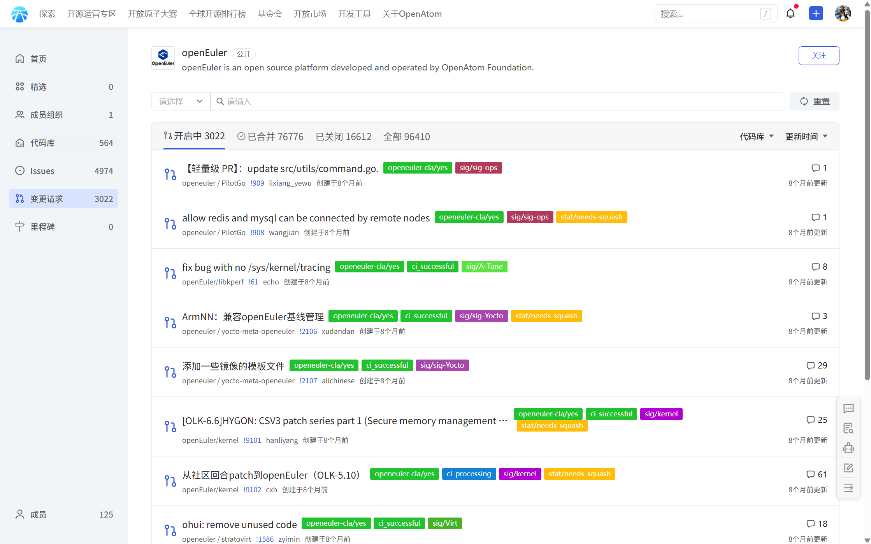Click the OpenAtom logo in the header
Viewport: 871px width, 544px height.
19,14
